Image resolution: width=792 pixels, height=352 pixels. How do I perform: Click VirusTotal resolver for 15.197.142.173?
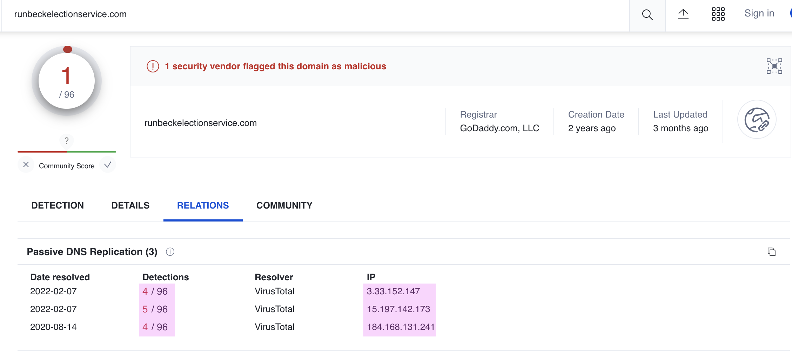coord(274,309)
